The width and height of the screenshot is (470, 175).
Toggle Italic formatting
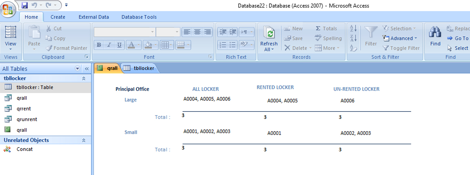[x=109, y=45]
